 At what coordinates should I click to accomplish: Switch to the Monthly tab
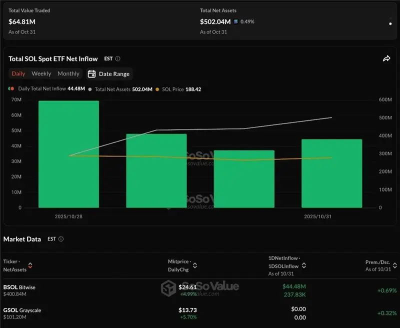pyautogui.click(x=68, y=73)
